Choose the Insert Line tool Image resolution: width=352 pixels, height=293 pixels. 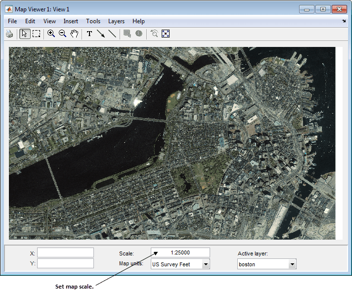click(112, 34)
